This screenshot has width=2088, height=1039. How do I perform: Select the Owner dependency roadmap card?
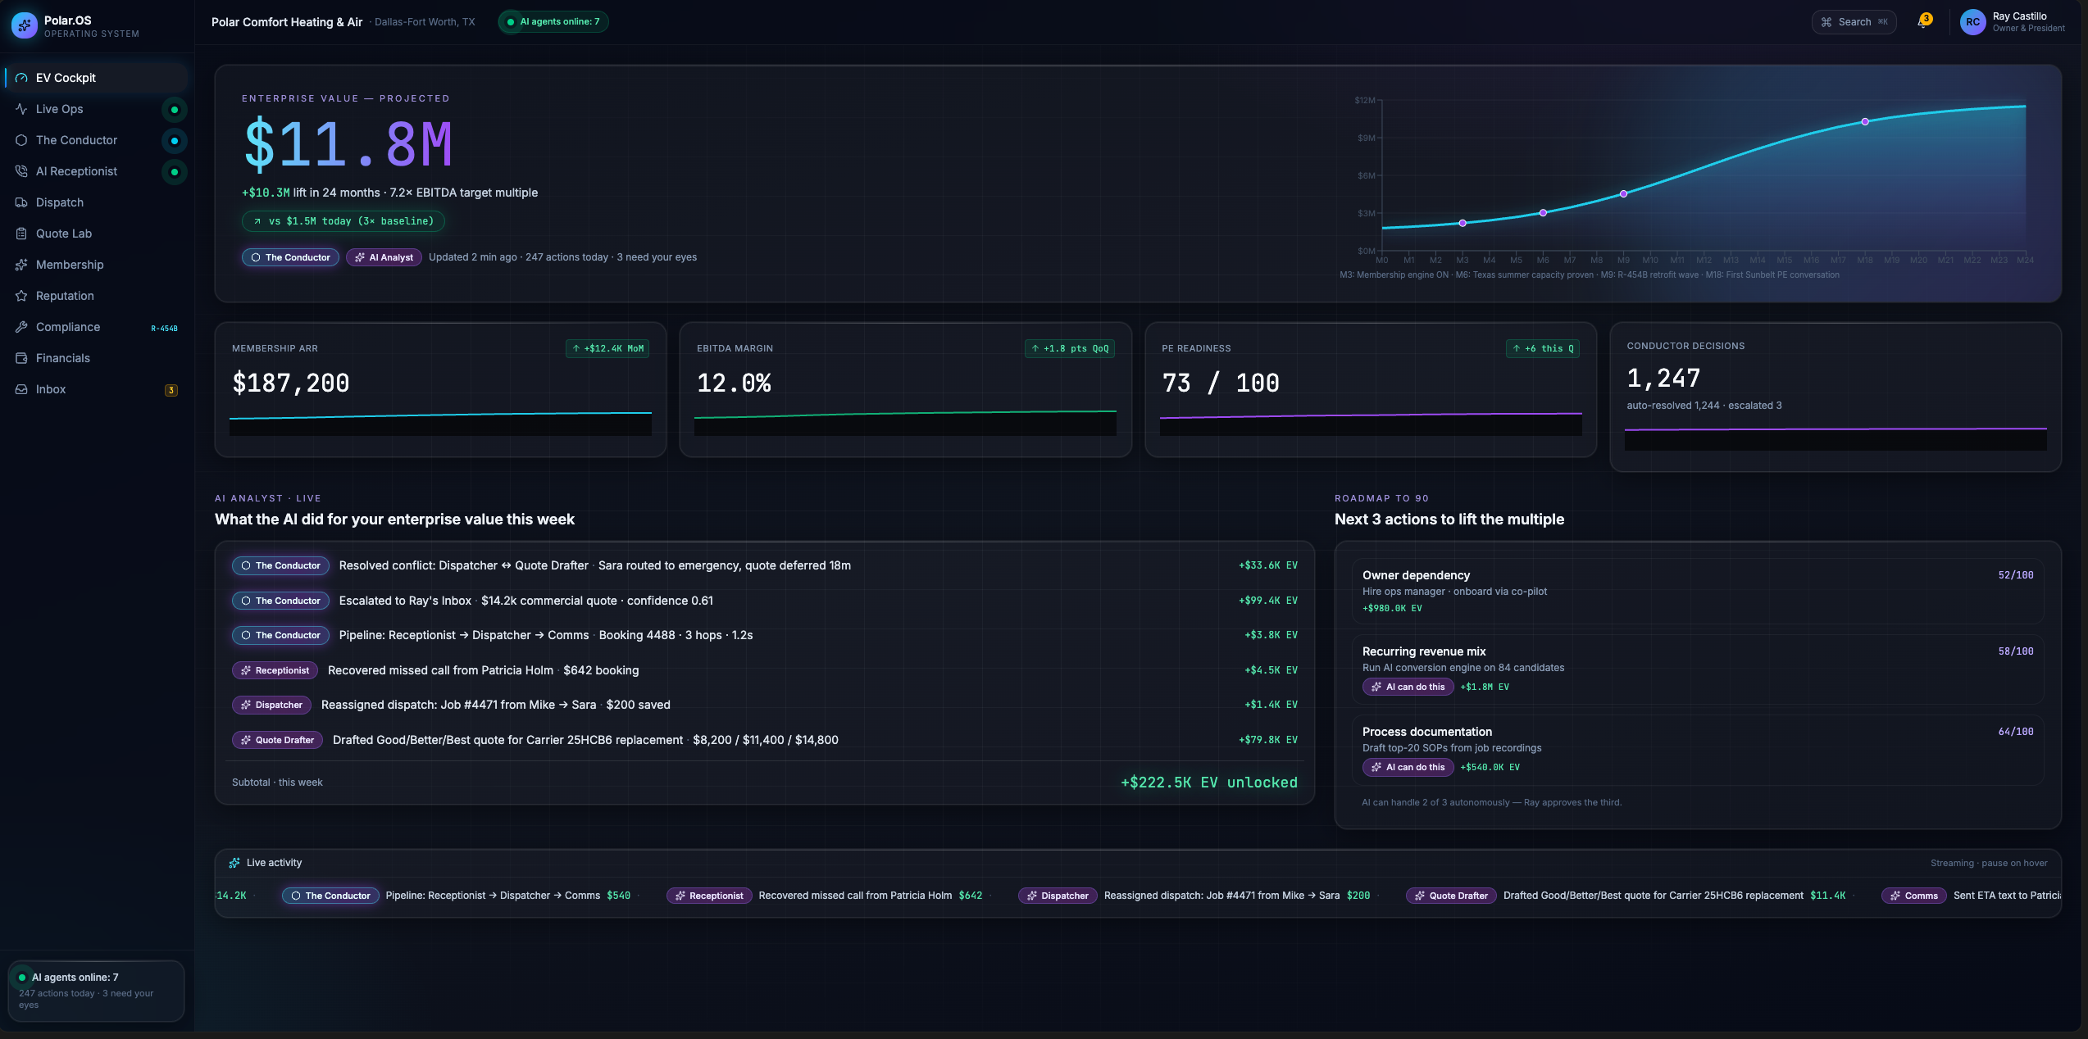(1697, 592)
